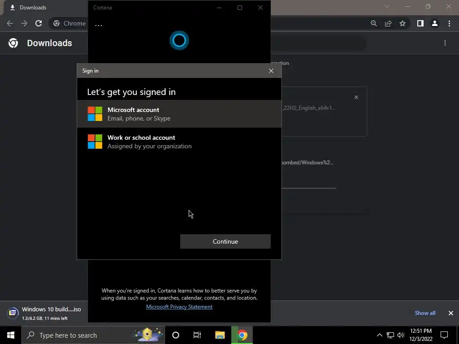Open the tab search dropdown in Chrome
Viewport: 459px width, 344px height.
coord(387,6)
